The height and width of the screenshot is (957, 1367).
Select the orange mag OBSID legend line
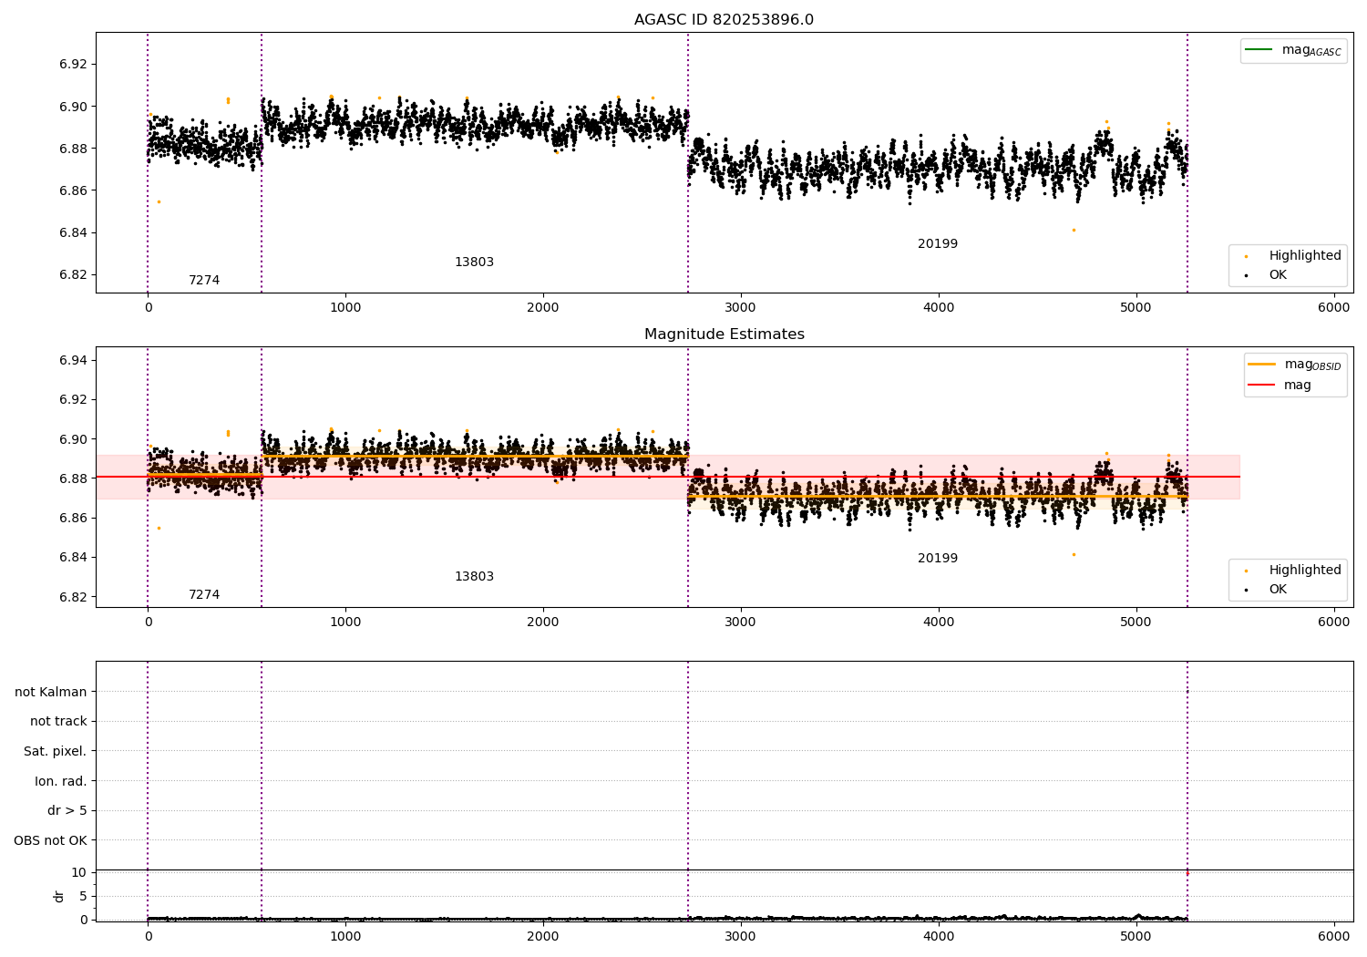pos(1261,364)
